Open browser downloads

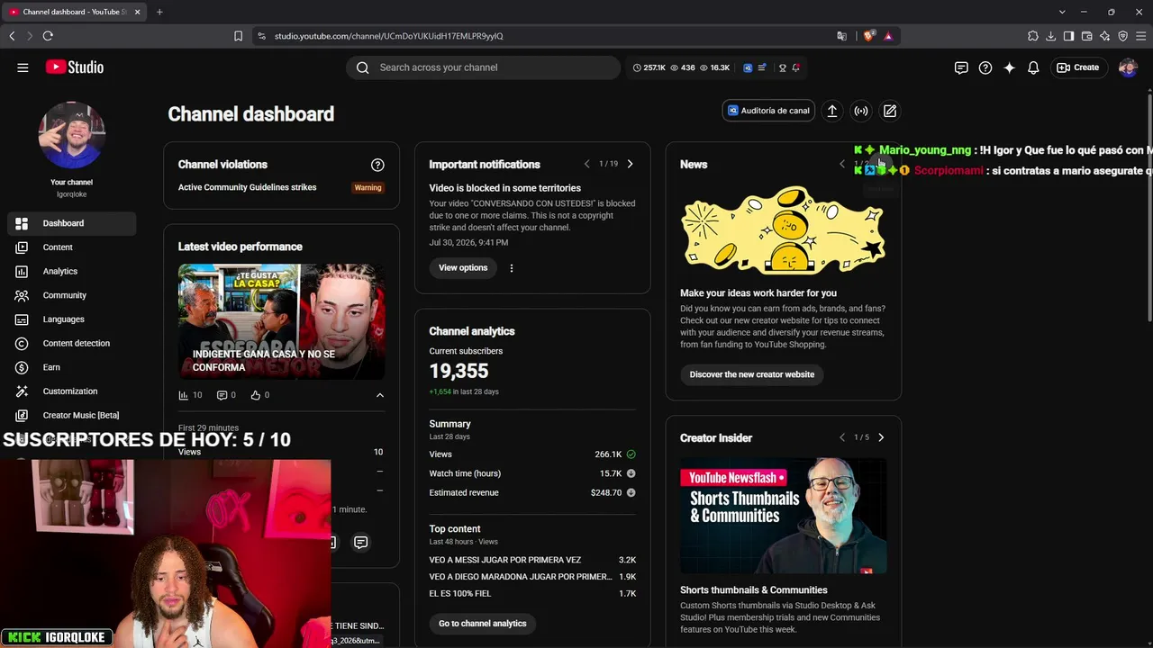point(1050,36)
